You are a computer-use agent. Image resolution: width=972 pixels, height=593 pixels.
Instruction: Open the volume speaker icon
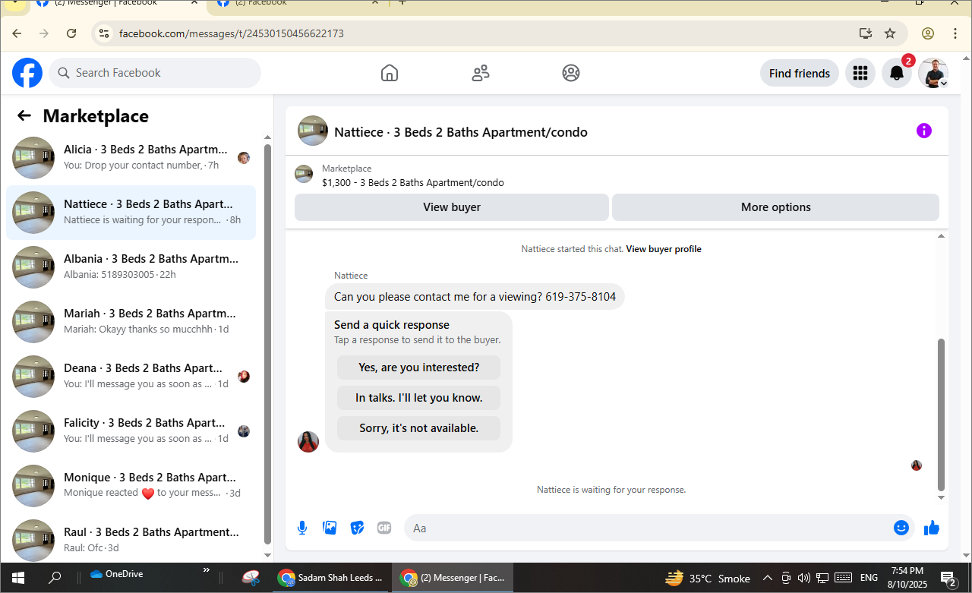(x=804, y=578)
